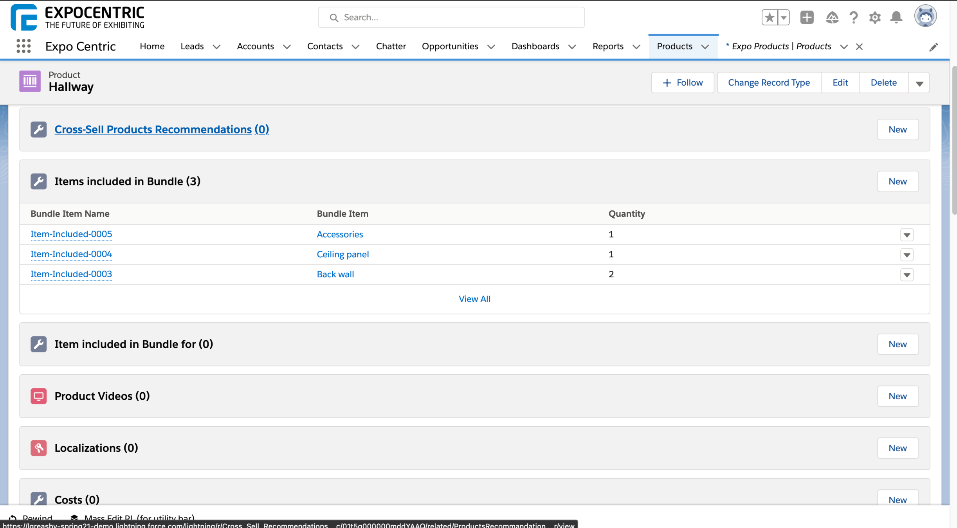Click the user avatar profile icon
This screenshot has height=528, width=957.
[925, 16]
